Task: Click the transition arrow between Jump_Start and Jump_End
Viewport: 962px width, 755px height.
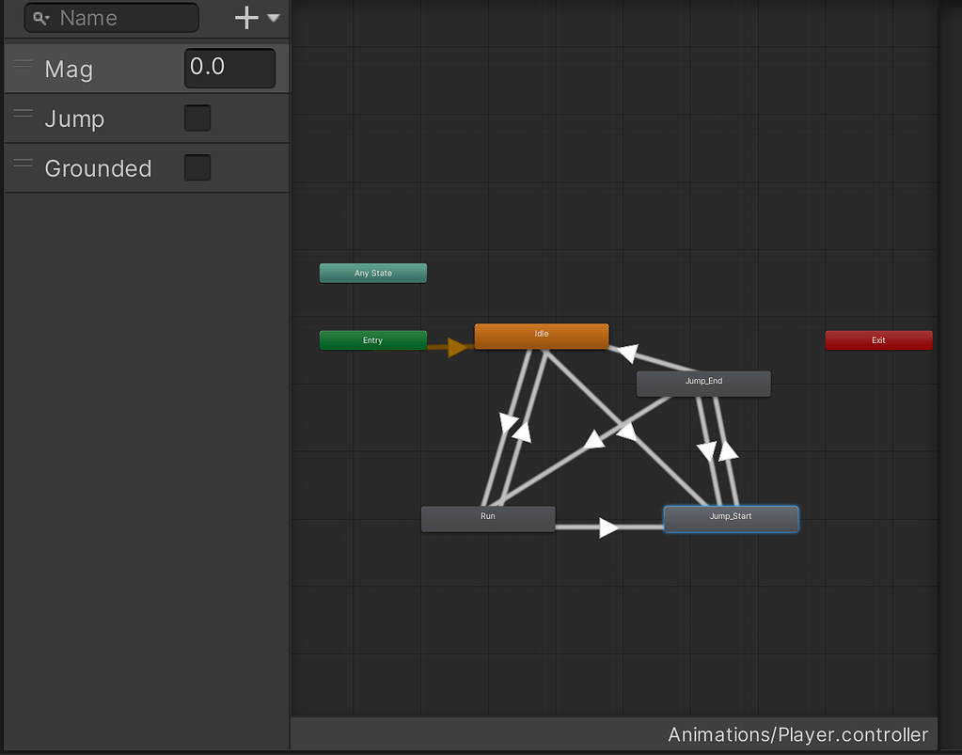Action: (x=717, y=449)
